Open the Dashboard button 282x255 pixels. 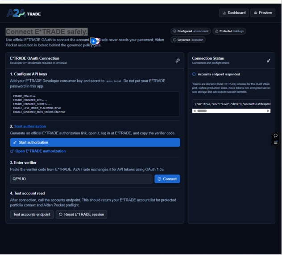tap(234, 13)
